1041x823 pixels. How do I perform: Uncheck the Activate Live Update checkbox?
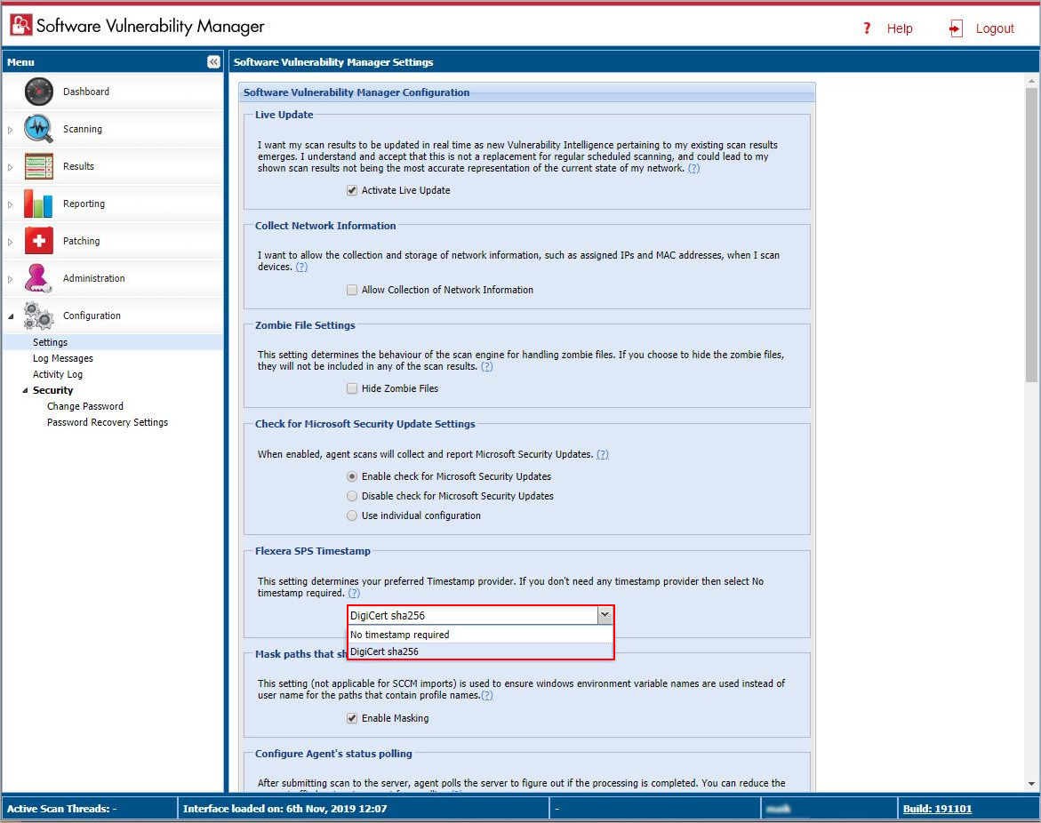point(352,190)
